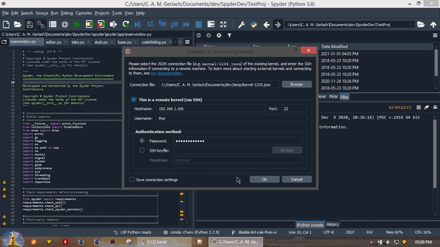
Task: Start debugging the file
Action: click(137, 25)
